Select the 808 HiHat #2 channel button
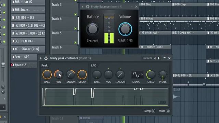The height and width of the screenshot is (123, 219). coord(28,2)
